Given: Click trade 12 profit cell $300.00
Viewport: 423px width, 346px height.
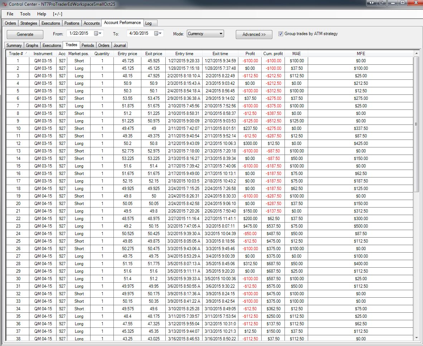Looking at the screenshot, I should pyautogui.click(x=250, y=143).
